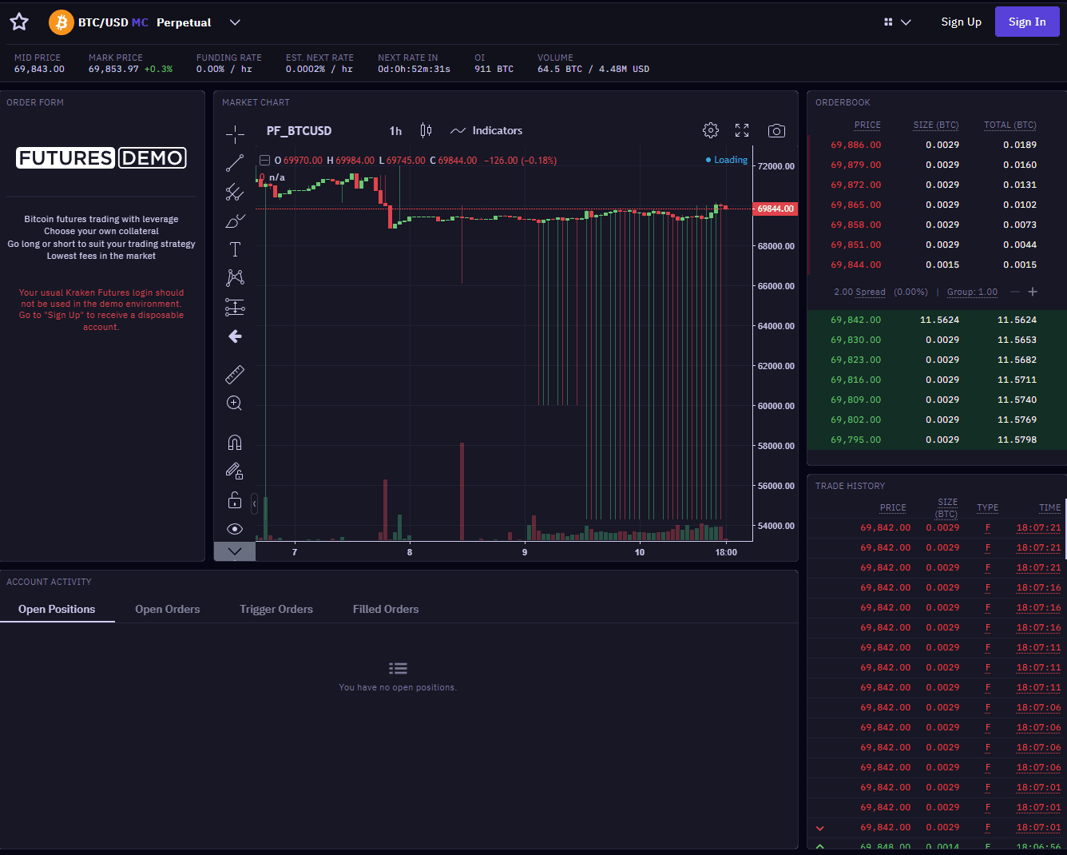Open the Indicators menu
The image size is (1067, 855).
coord(486,131)
